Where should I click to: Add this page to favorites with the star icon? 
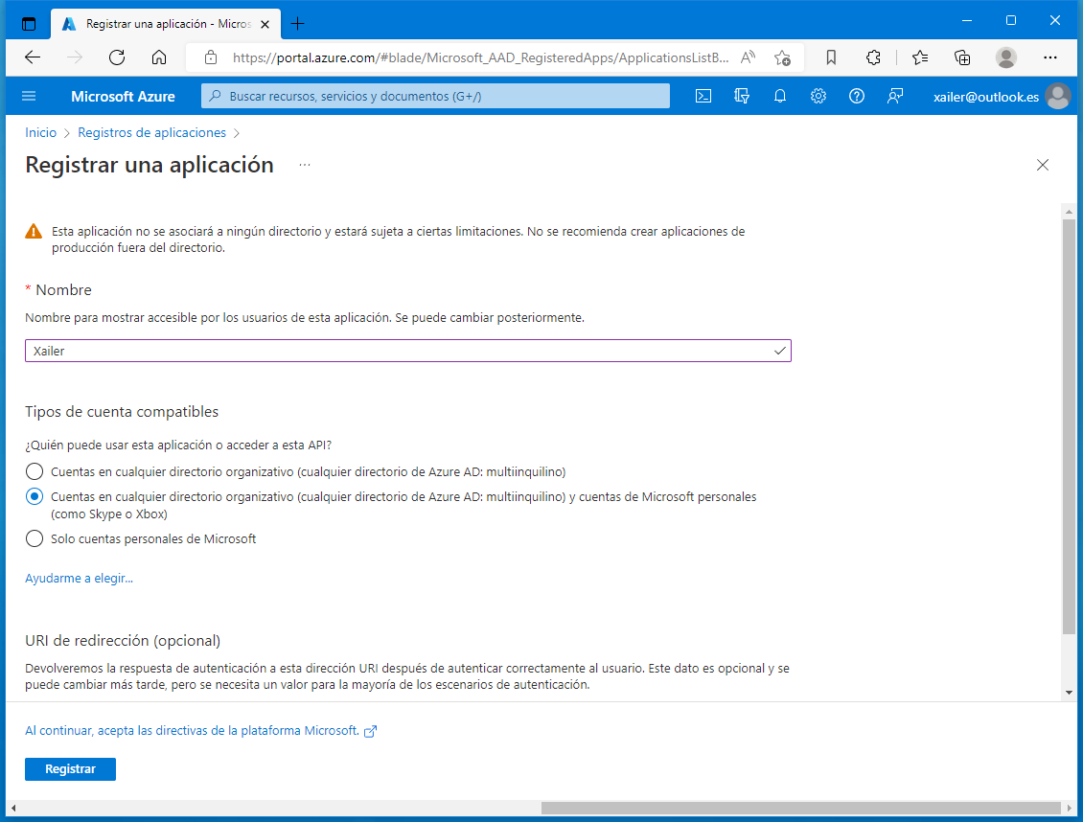782,58
